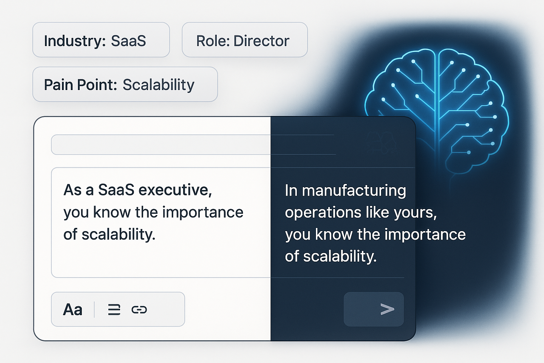Image resolution: width=544 pixels, height=363 pixels.
Task: Click the word "SaaS" in the Industry tag
Action: tap(128, 41)
